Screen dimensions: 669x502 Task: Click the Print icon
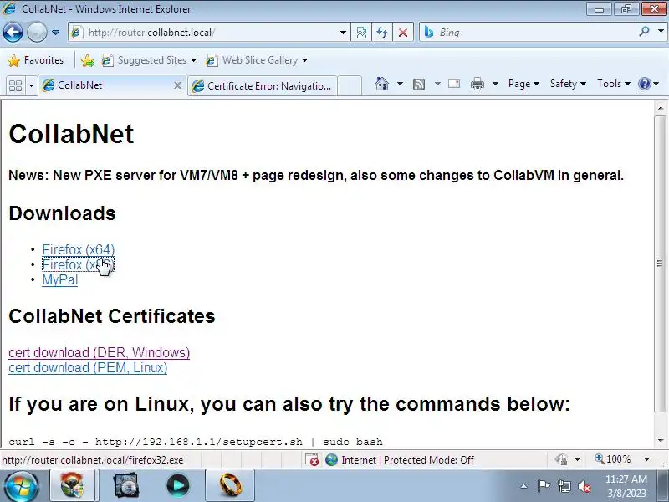point(477,84)
